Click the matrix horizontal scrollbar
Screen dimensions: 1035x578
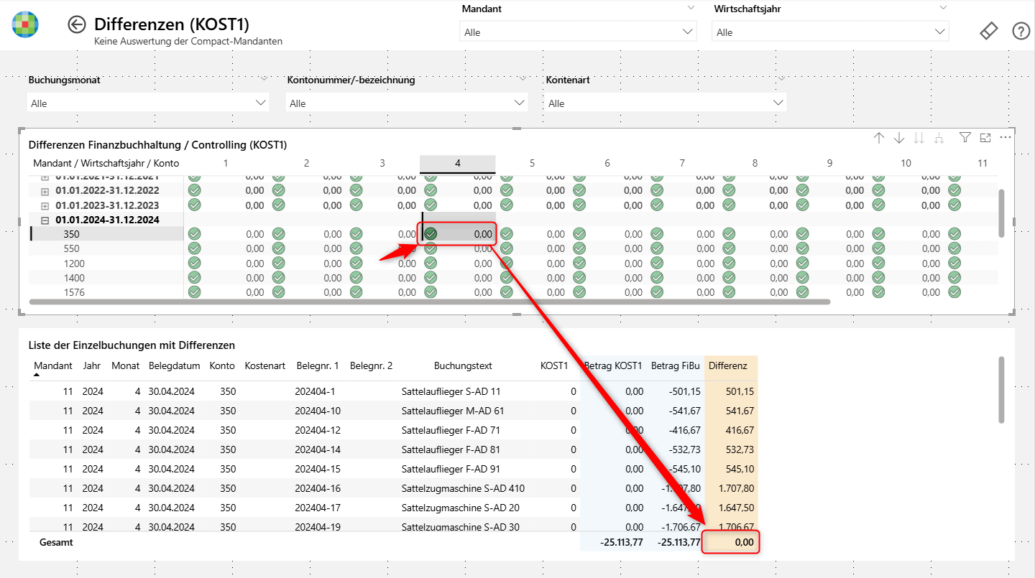[x=429, y=302]
